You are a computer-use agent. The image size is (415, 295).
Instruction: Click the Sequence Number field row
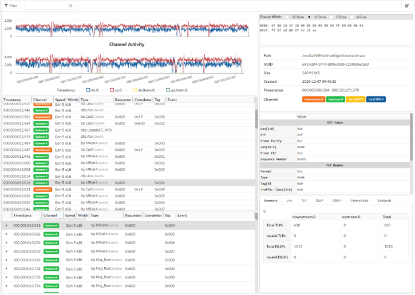(335, 159)
